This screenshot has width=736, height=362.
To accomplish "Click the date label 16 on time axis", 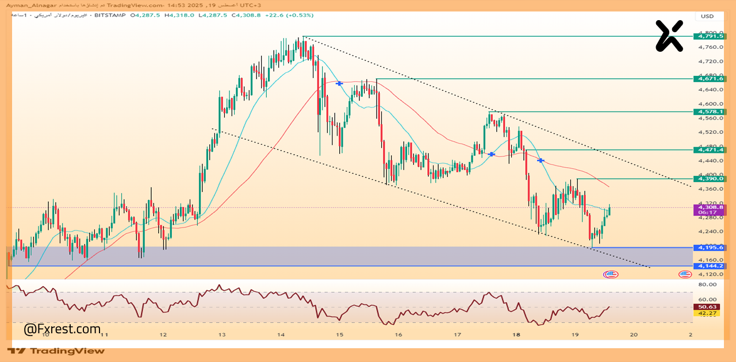I will coord(398,334).
